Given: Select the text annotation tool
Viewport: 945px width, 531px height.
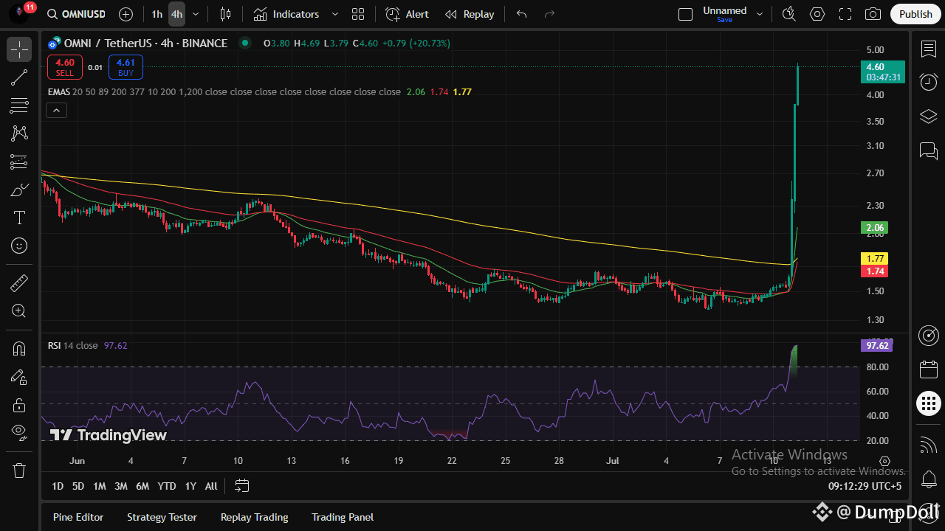Looking at the screenshot, I should pos(19,218).
